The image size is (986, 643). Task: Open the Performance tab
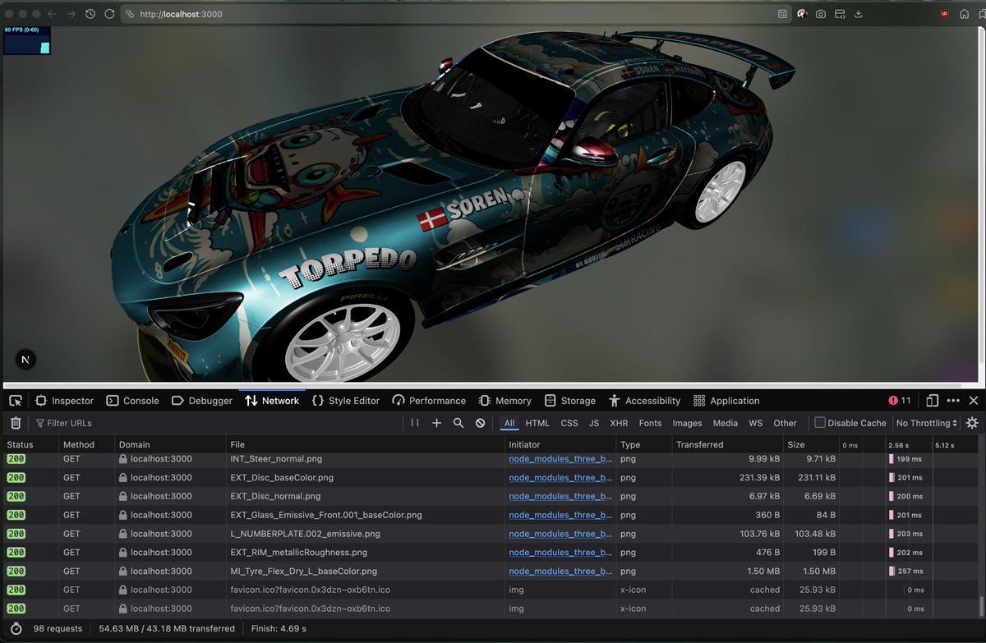coord(429,401)
